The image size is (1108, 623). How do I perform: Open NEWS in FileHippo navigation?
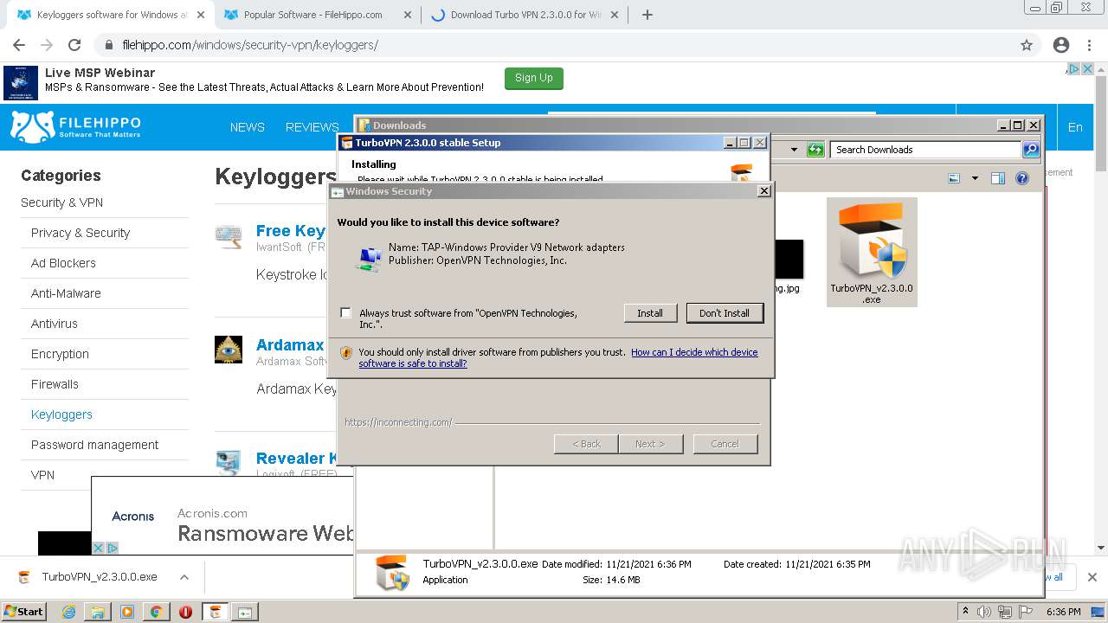tap(248, 127)
